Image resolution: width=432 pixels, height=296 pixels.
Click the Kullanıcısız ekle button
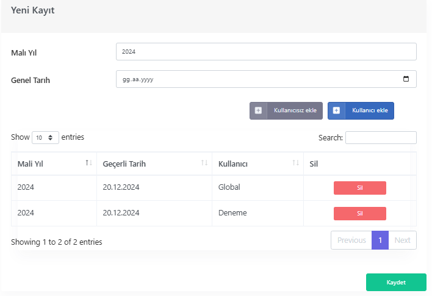tap(286, 110)
